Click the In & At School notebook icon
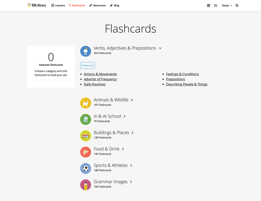Screen dimensions: 261x201 86,119
